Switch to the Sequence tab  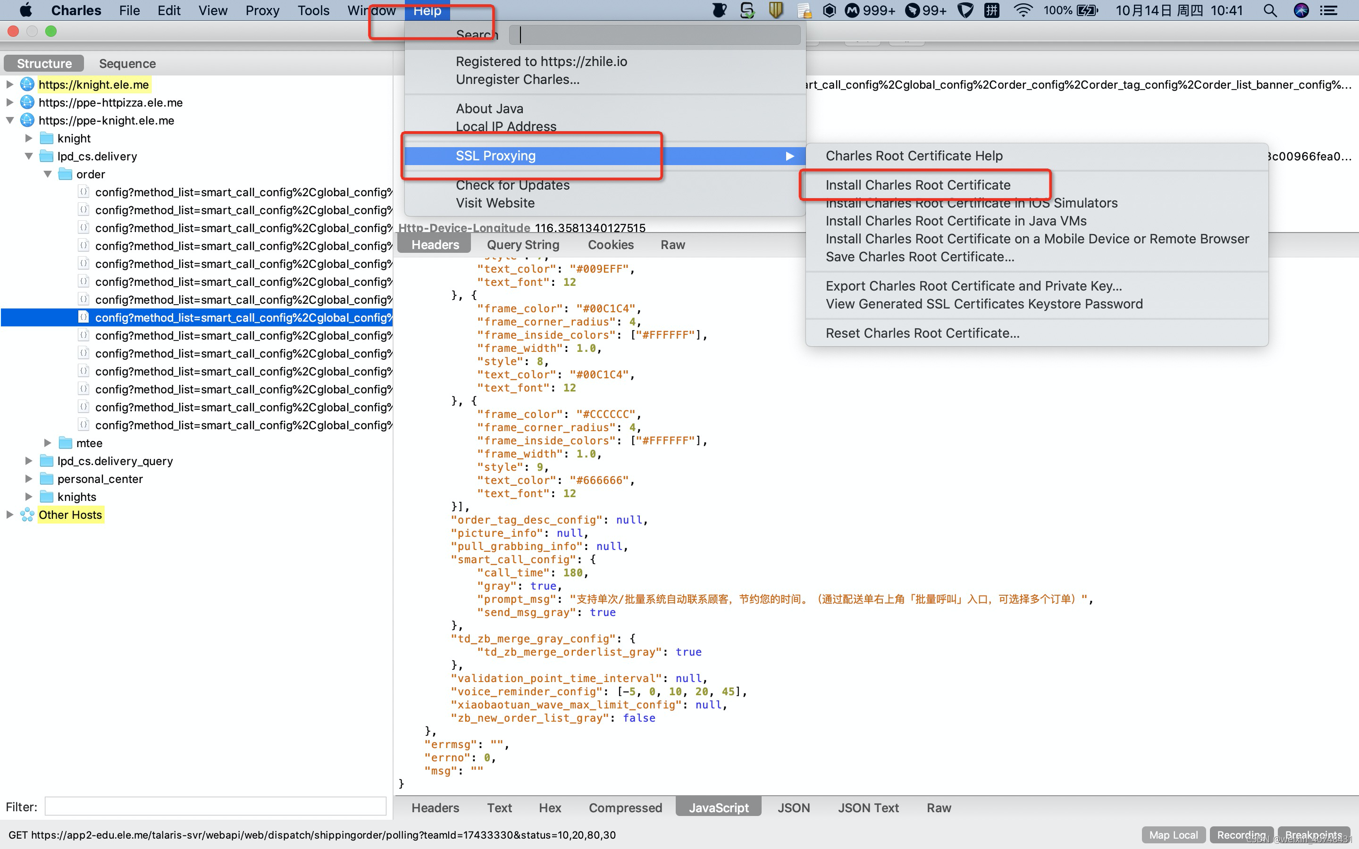coord(127,64)
